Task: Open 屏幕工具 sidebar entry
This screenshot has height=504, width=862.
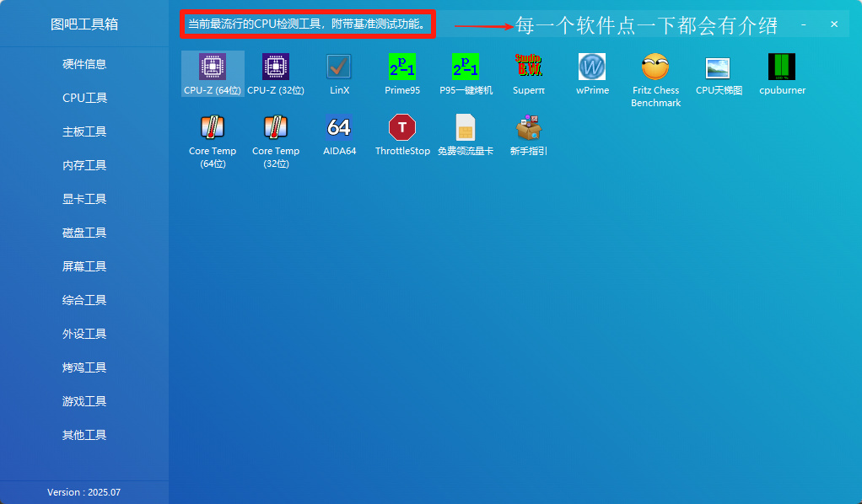Action: tap(84, 266)
